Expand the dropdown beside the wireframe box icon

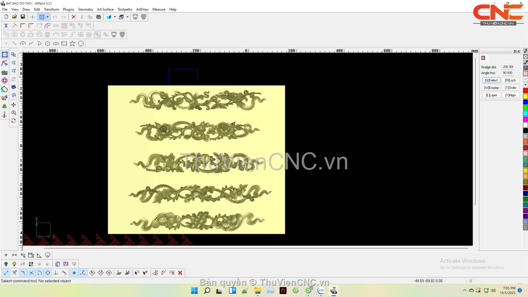pyautogui.click(x=128, y=17)
